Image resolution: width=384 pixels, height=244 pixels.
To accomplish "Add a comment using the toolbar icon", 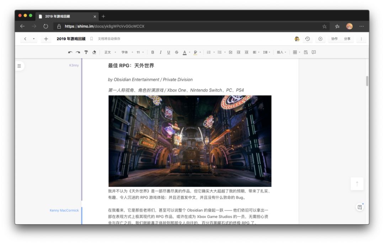I will 314,52.
